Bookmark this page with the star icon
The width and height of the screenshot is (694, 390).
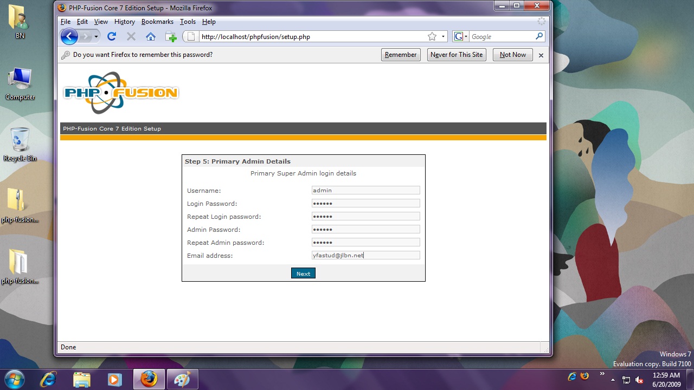tap(432, 37)
